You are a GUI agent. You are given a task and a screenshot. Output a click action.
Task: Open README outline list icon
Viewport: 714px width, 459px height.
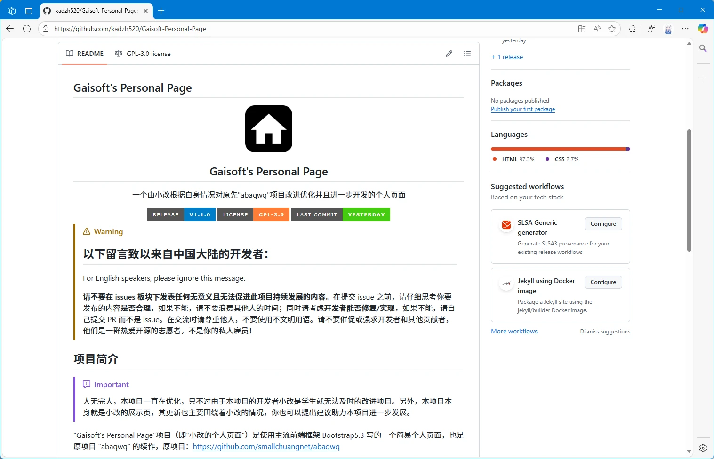point(467,54)
